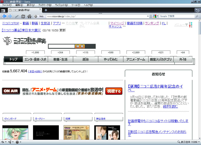Open the ツール(T) menu
The width and height of the screenshot is (201, 145).
76,5
